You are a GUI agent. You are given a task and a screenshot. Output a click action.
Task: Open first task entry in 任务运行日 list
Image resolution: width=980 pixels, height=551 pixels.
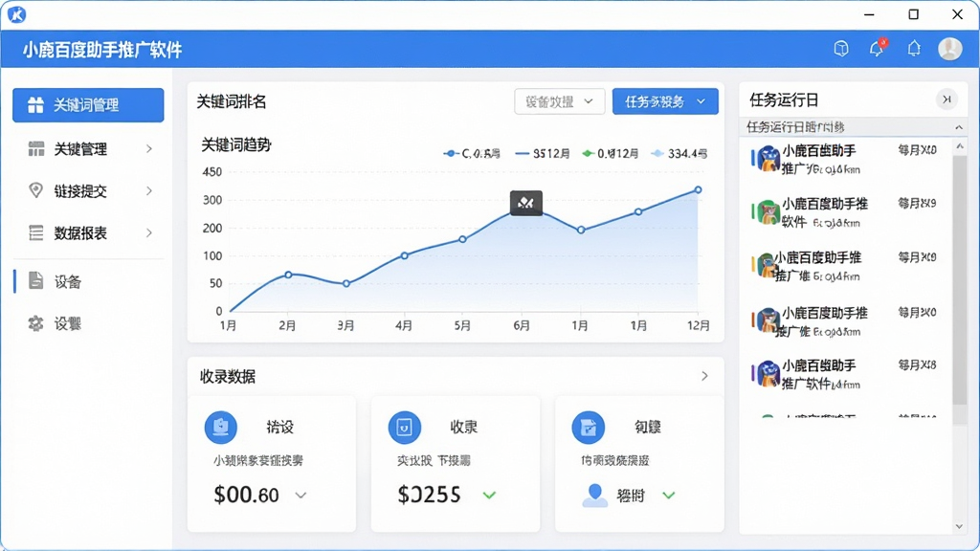[845, 160]
